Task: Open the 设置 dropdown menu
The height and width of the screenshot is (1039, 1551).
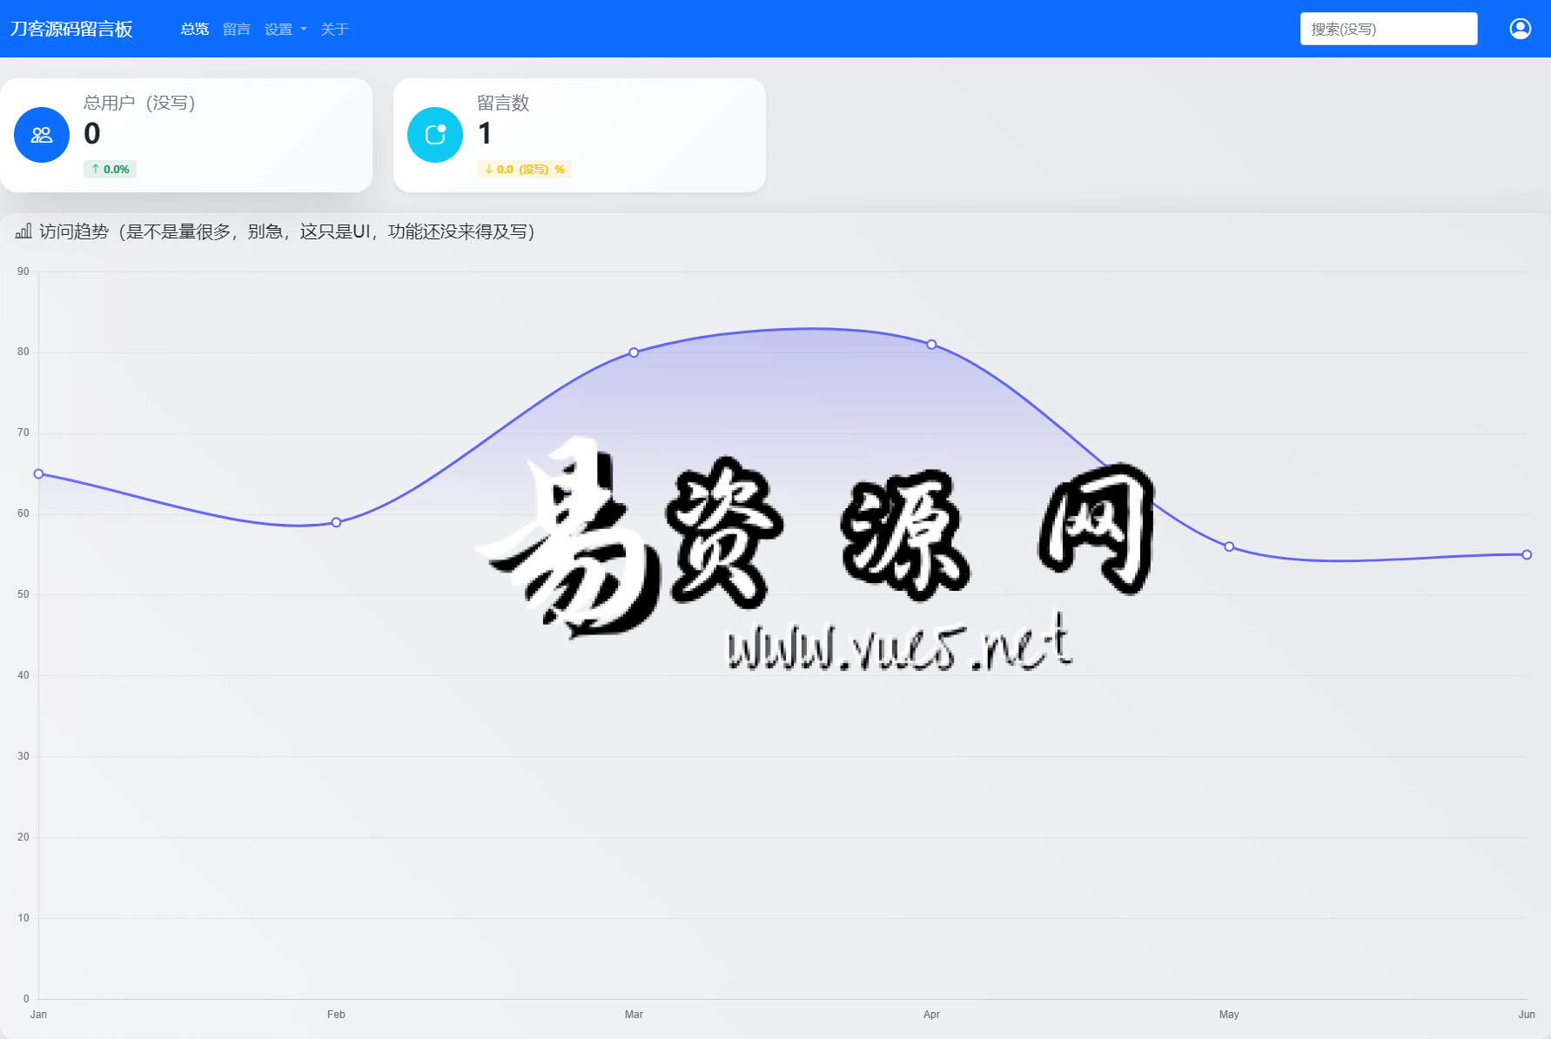Action: coord(285,29)
